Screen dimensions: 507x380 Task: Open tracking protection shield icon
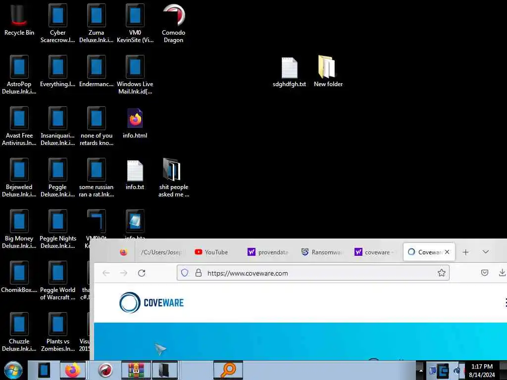(x=185, y=273)
